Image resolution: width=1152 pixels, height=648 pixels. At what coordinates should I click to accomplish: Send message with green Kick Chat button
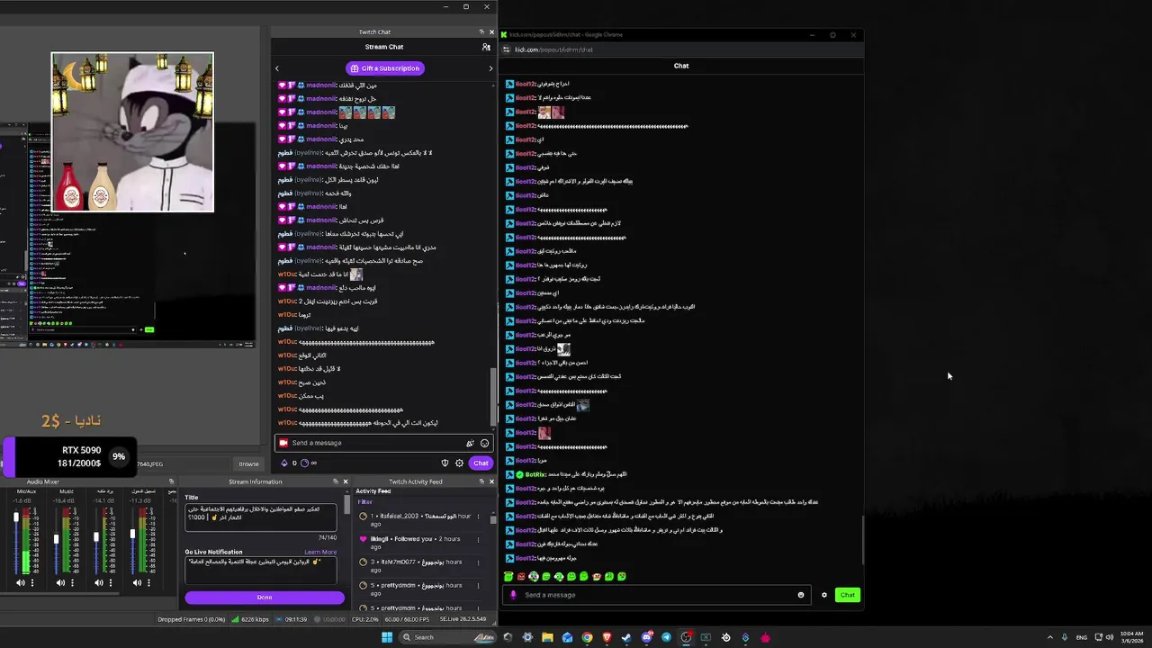[x=847, y=595]
